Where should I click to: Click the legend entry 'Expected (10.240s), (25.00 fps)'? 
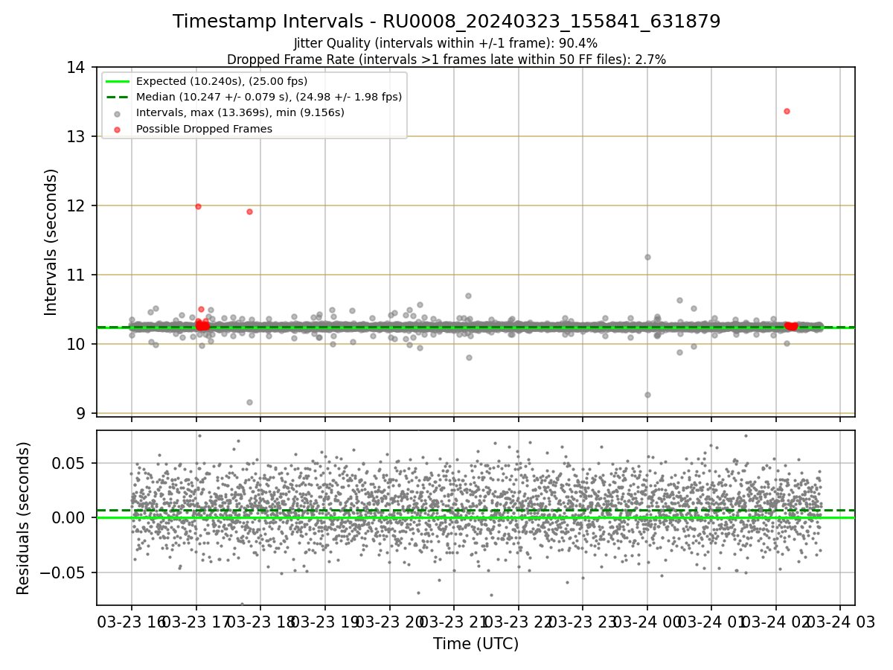222,81
